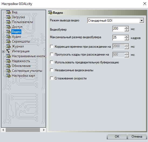Decrease Видеобуфер value with down arrow
Viewport: 148px width, 142px height.
coord(127,30)
